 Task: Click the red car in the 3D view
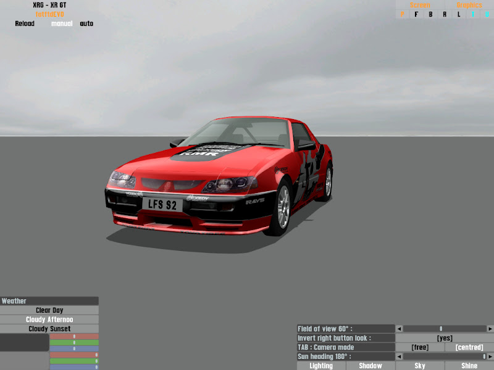(x=219, y=176)
